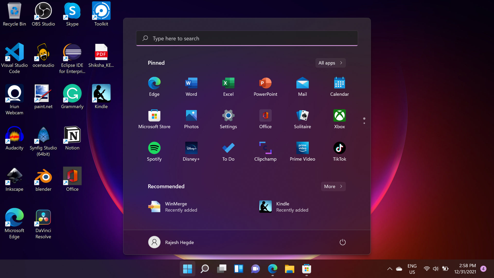The height and width of the screenshot is (278, 494).
Task: Select Grammarly desktop shortcut
Action: pos(72,97)
